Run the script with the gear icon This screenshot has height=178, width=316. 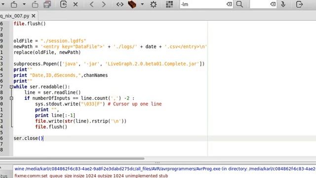point(154,4)
